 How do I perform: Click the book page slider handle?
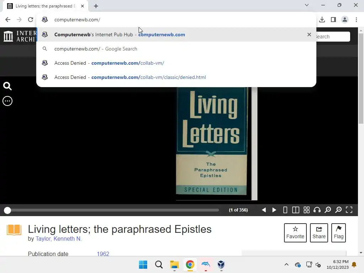tap(7, 210)
